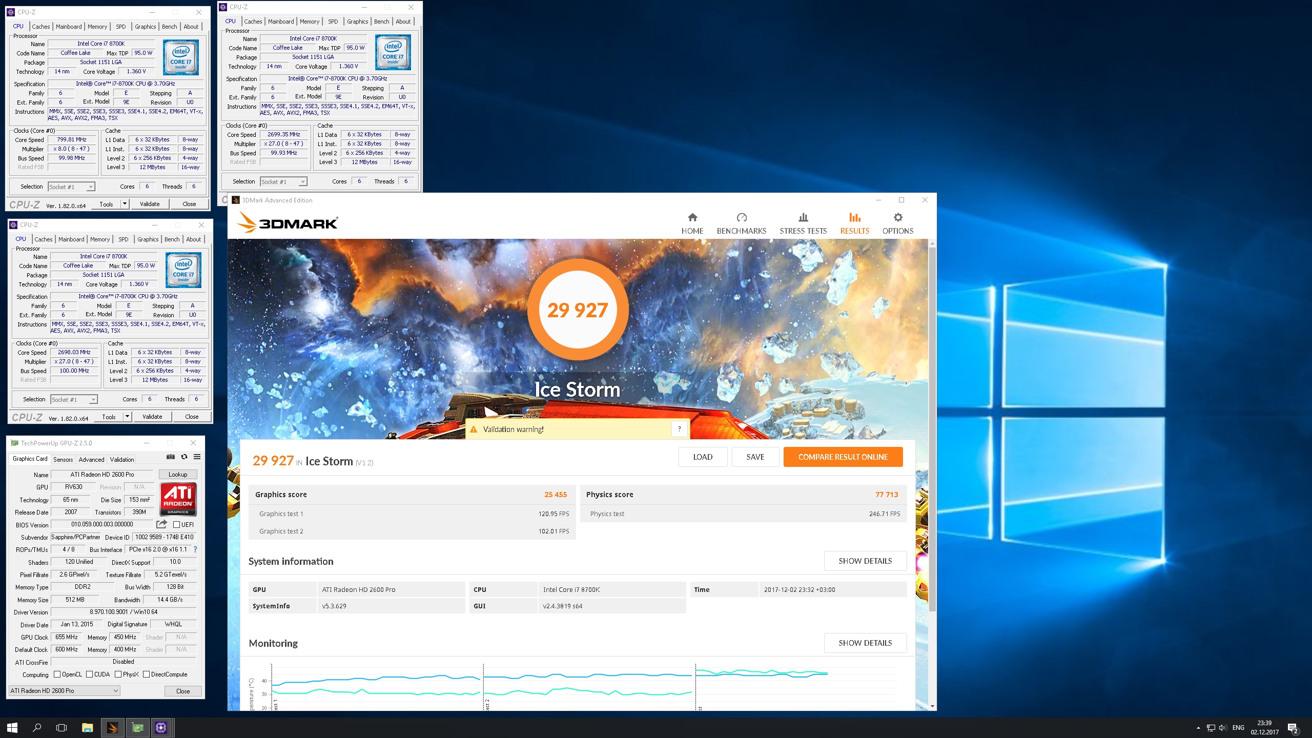Click the Bus Interface question mark in GPU-Z
Image resolution: width=1312 pixels, height=738 pixels.
click(195, 549)
